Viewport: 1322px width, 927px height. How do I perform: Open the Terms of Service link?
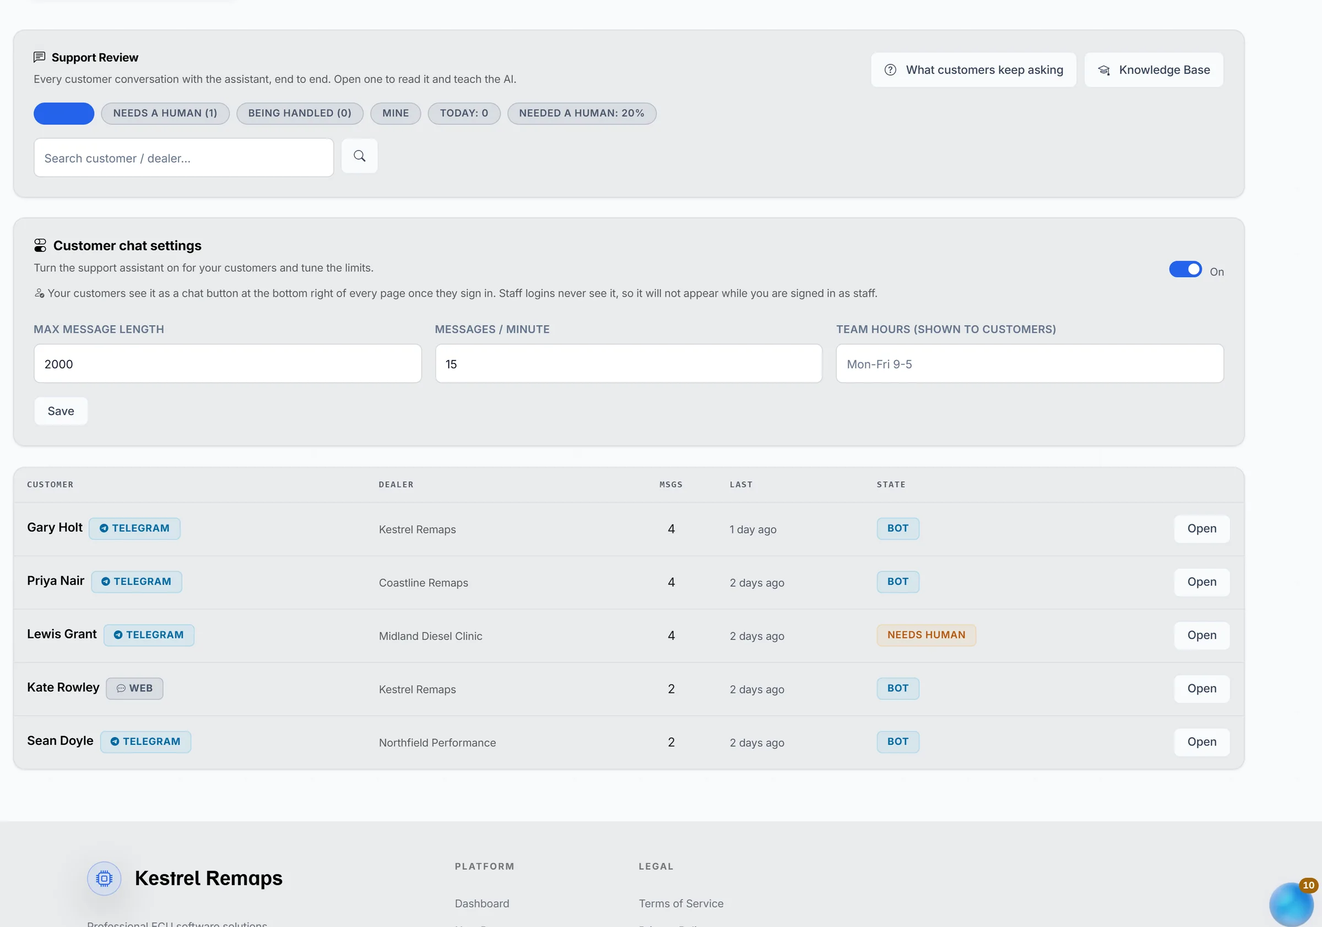(681, 903)
